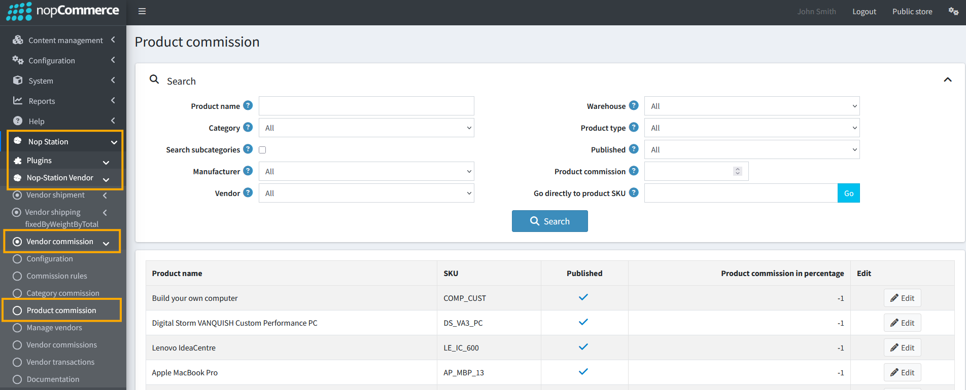The width and height of the screenshot is (966, 390).
Task: Click the Search panel magnifier icon
Action: (x=154, y=80)
